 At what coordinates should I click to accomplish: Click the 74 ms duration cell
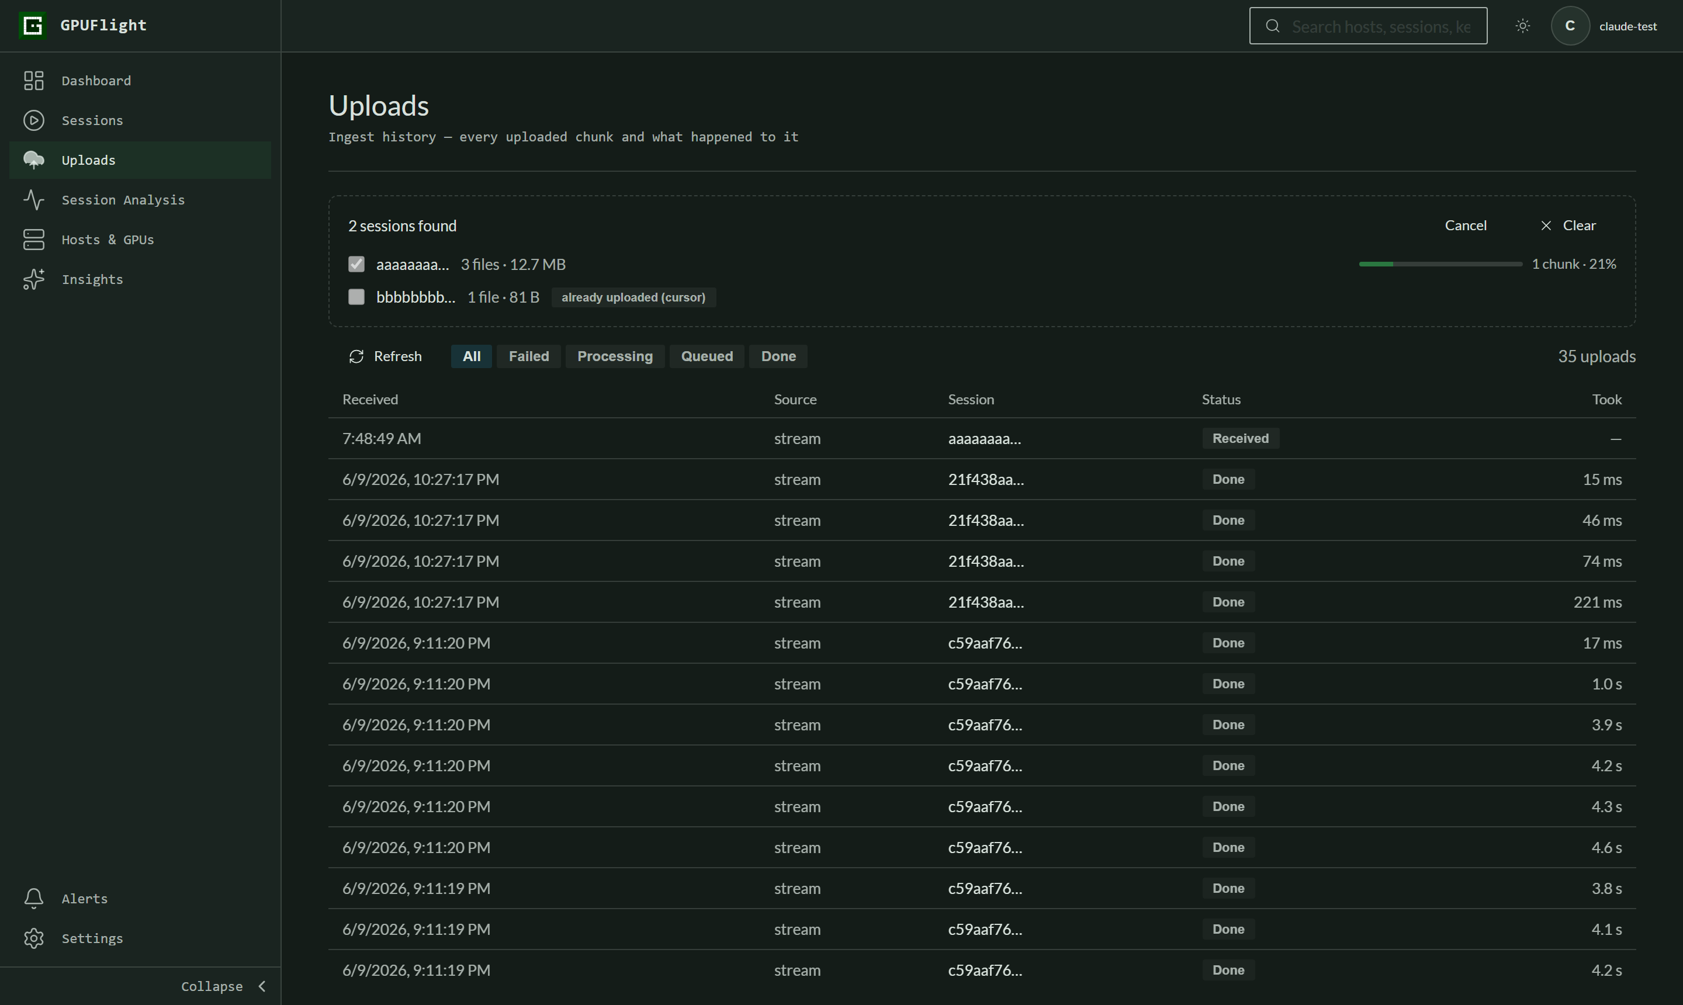pos(1602,562)
